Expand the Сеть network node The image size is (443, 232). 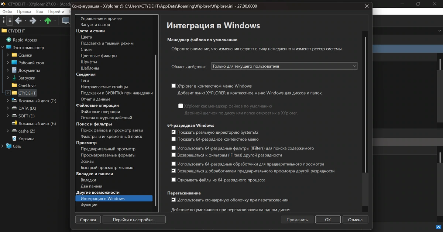coord(3,146)
